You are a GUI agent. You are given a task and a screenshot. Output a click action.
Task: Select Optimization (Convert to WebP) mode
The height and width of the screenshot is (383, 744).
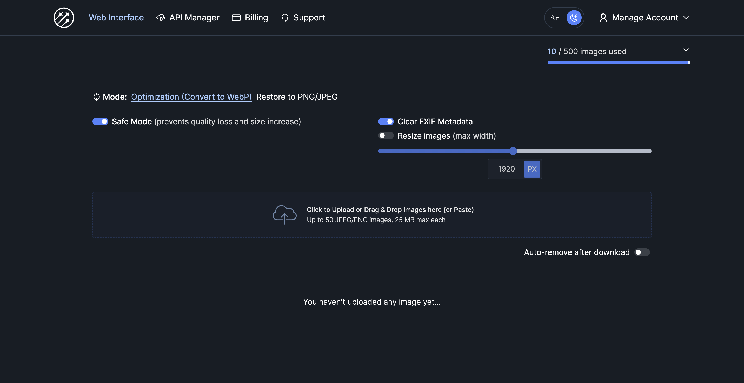191,97
